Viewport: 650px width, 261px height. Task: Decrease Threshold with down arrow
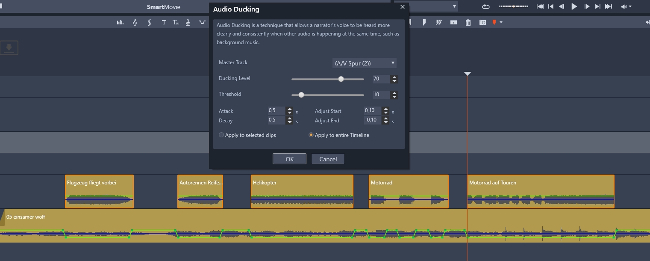tap(394, 97)
